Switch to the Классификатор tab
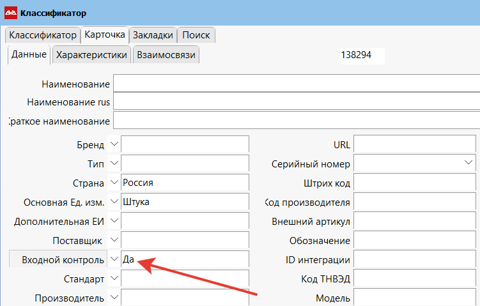 [x=43, y=35]
